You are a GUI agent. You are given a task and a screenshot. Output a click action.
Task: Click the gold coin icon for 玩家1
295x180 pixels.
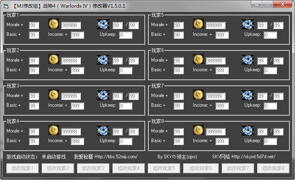(53, 24)
